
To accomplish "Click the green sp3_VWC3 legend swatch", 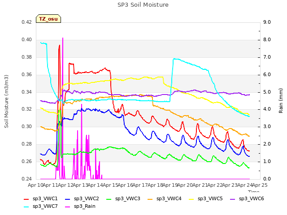I will coord(109,199).
